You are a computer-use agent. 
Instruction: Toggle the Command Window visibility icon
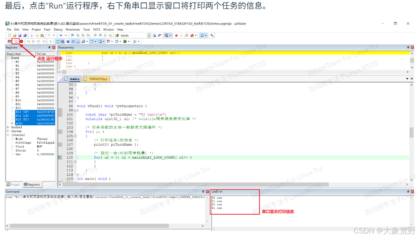click(58, 41)
